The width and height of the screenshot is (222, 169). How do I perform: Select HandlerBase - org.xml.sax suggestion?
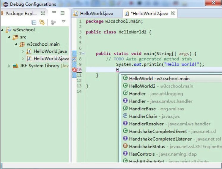pyautogui.click(x=171, y=109)
